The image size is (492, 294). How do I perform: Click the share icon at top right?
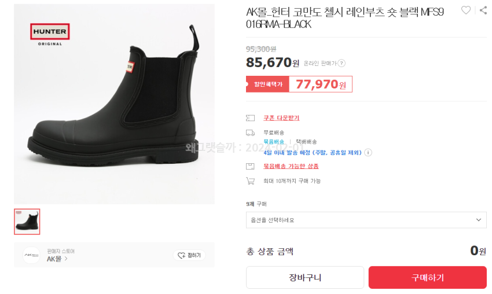(483, 10)
